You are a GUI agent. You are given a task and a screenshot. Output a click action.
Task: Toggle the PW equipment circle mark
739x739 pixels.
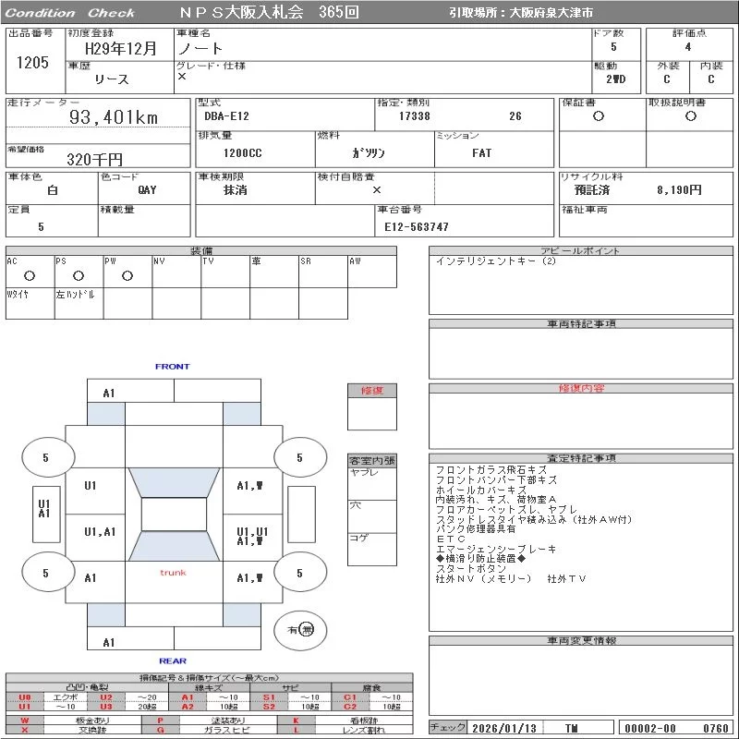(127, 275)
